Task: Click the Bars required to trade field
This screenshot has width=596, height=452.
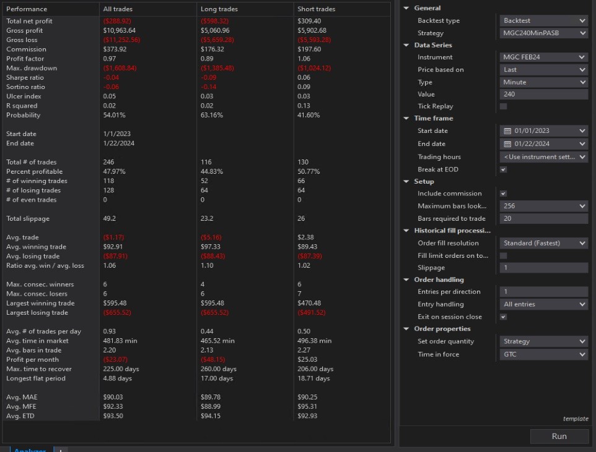Action: coord(543,218)
